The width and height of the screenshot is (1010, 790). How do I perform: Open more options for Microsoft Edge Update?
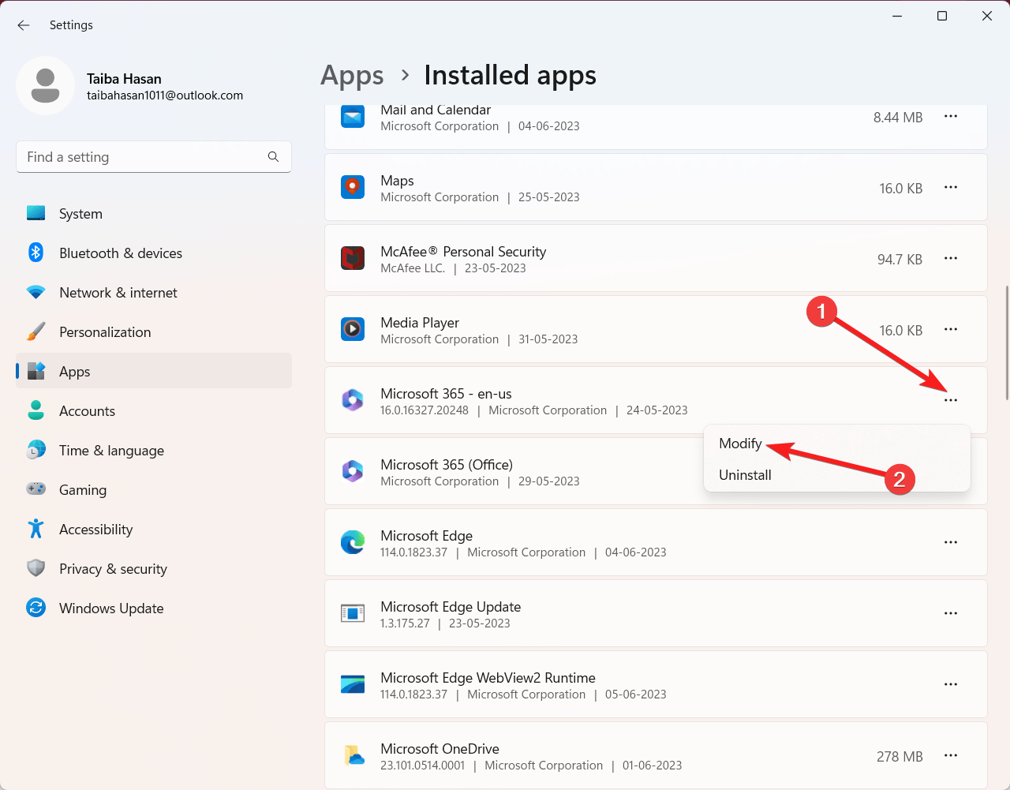pos(951,613)
